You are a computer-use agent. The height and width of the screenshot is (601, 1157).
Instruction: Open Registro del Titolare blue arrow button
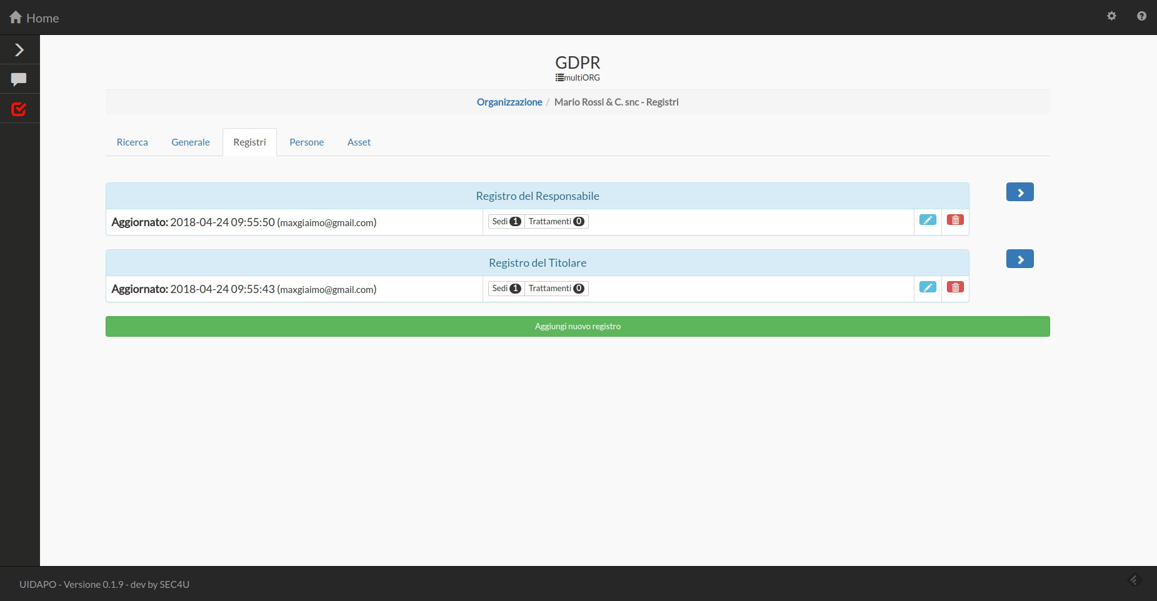point(1019,259)
